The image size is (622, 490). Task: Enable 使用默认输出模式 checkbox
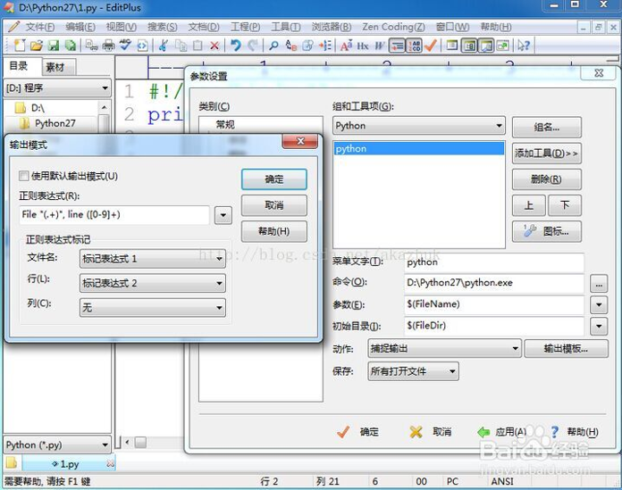[24, 176]
